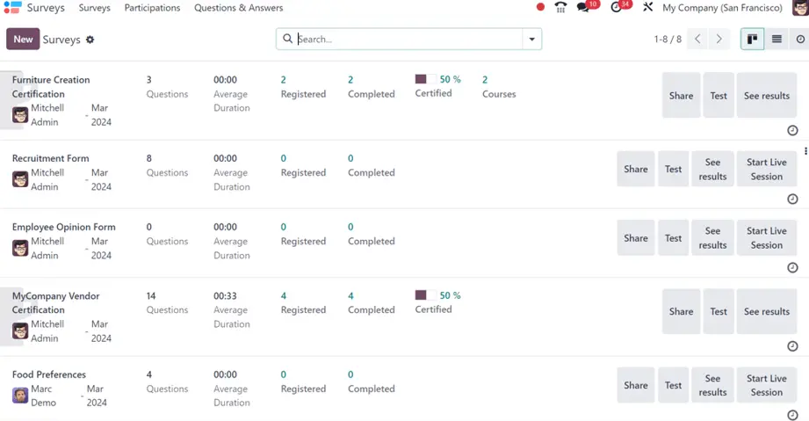
Task: Click the red recording indicator dot
Action: 540,8
